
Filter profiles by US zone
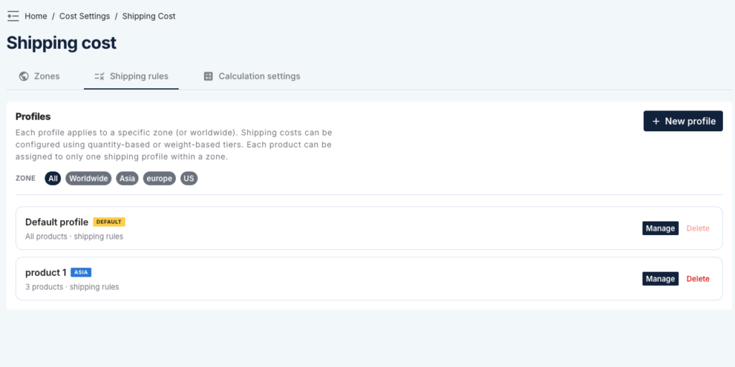point(189,178)
